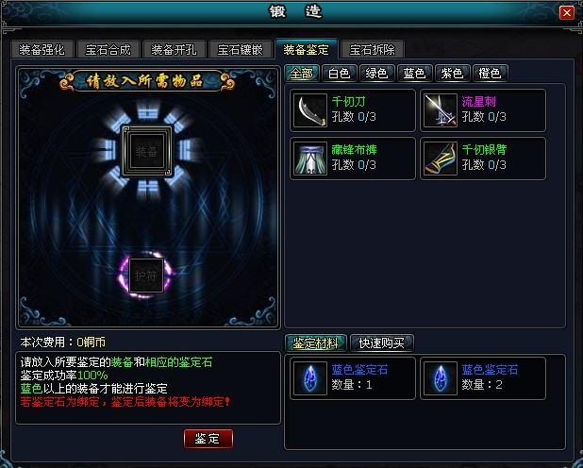Open the 宝石镶嵌 tab
The image size is (583, 468).
[240, 49]
